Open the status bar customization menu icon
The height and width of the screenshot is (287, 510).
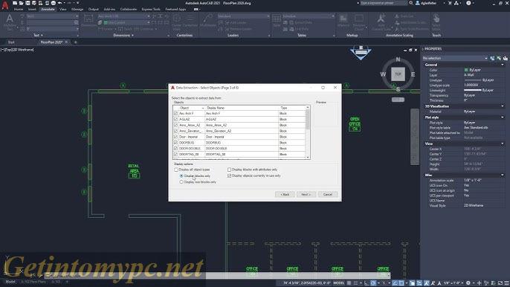pyautogui.click(x=506, y=283)
